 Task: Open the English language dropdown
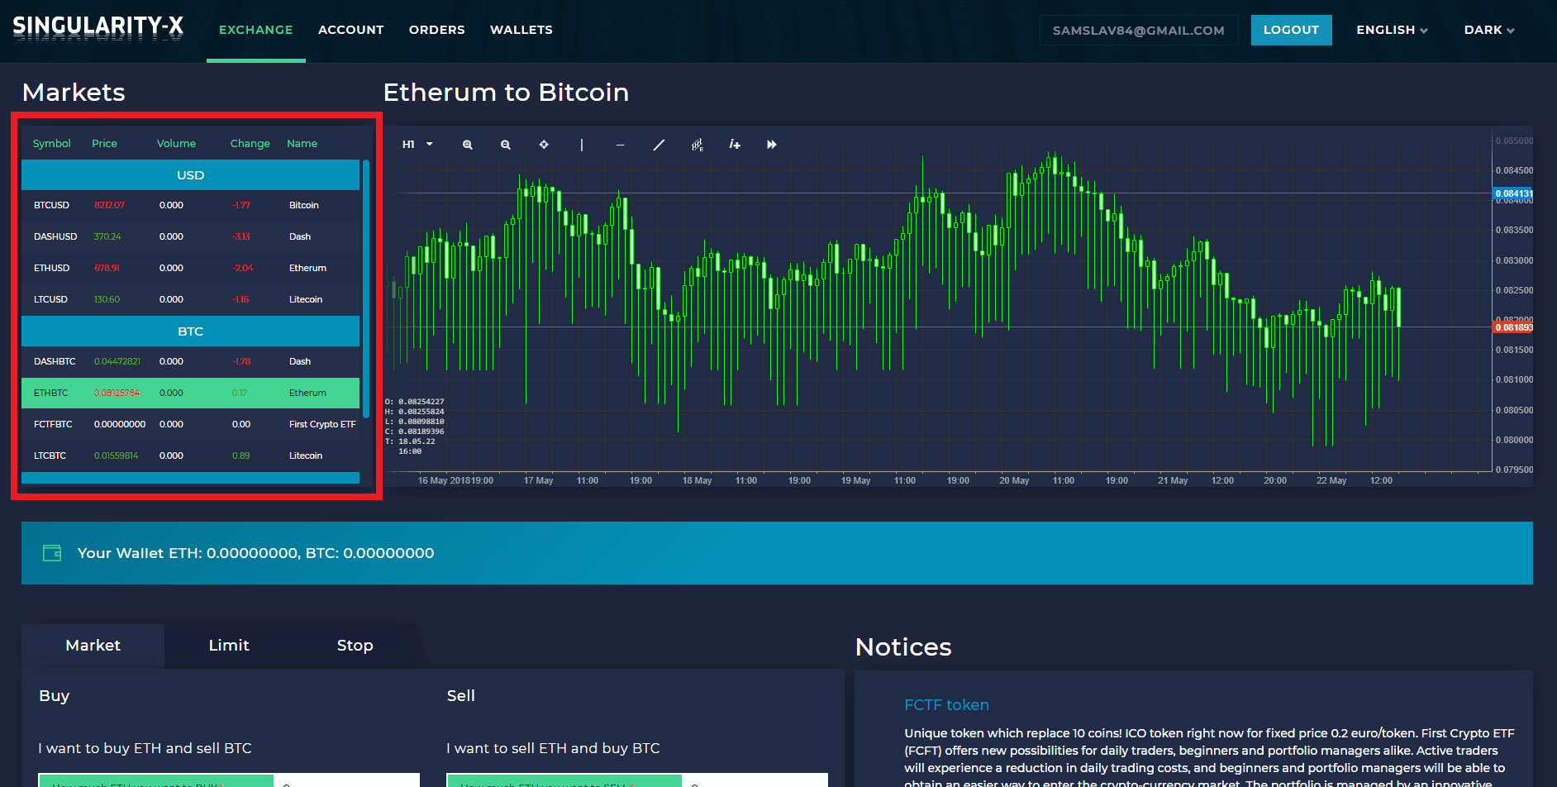[x=1392, y=30]
